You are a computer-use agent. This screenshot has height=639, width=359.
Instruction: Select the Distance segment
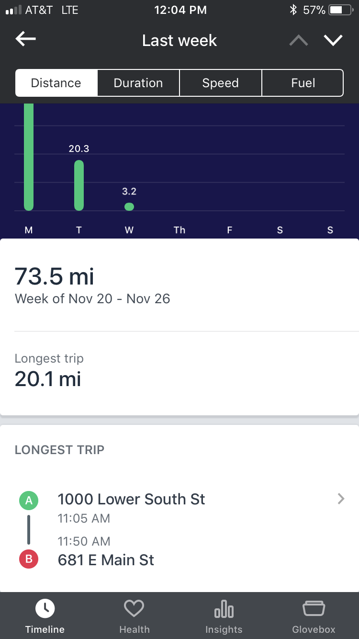pos(56,83)
